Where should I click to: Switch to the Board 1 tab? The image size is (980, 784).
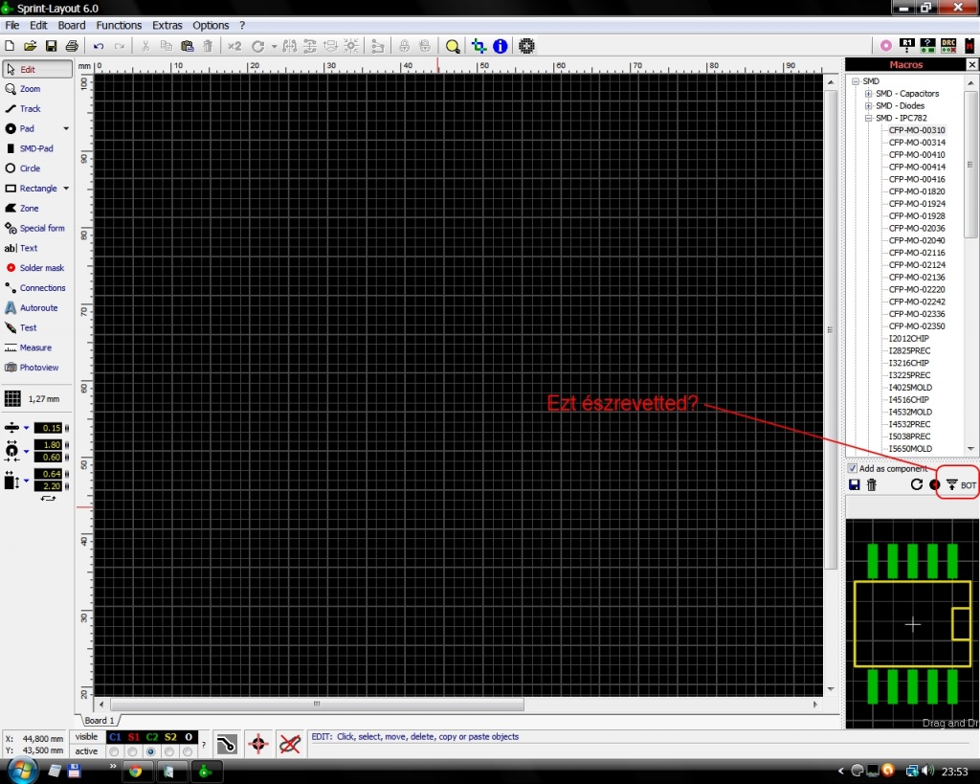(100, 720)
